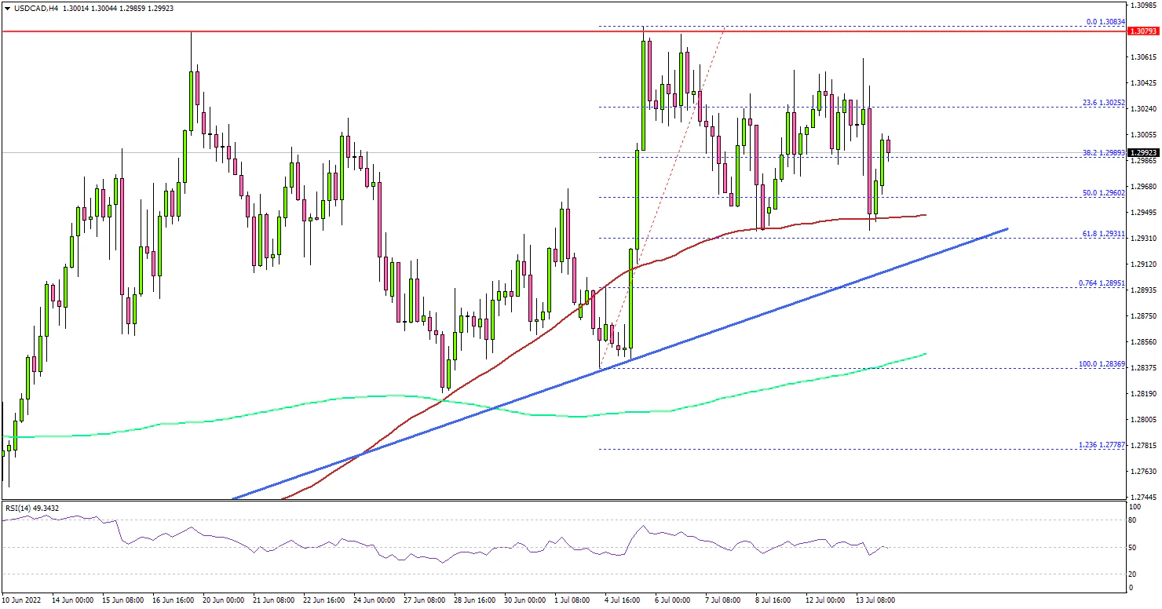Viewport: 1162px width, 609px height.
Task: Click the 23.6 Fibonacci level label
Action: pyautogui.click(x=1103, y=102)
